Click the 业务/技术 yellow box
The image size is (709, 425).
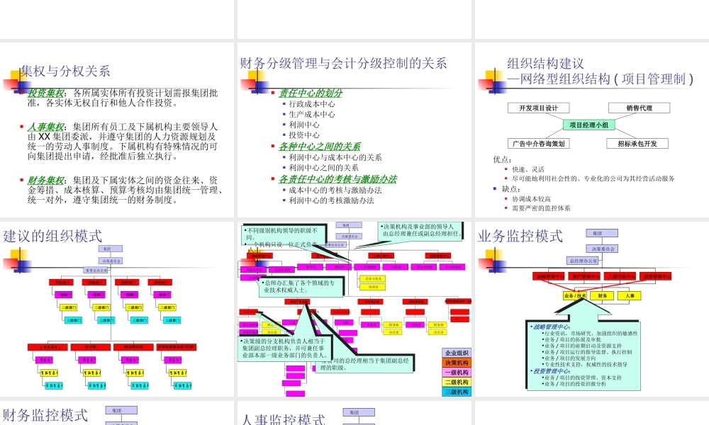pos(575,295)
